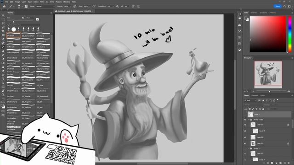Select the Crop tool

(3, 31)
